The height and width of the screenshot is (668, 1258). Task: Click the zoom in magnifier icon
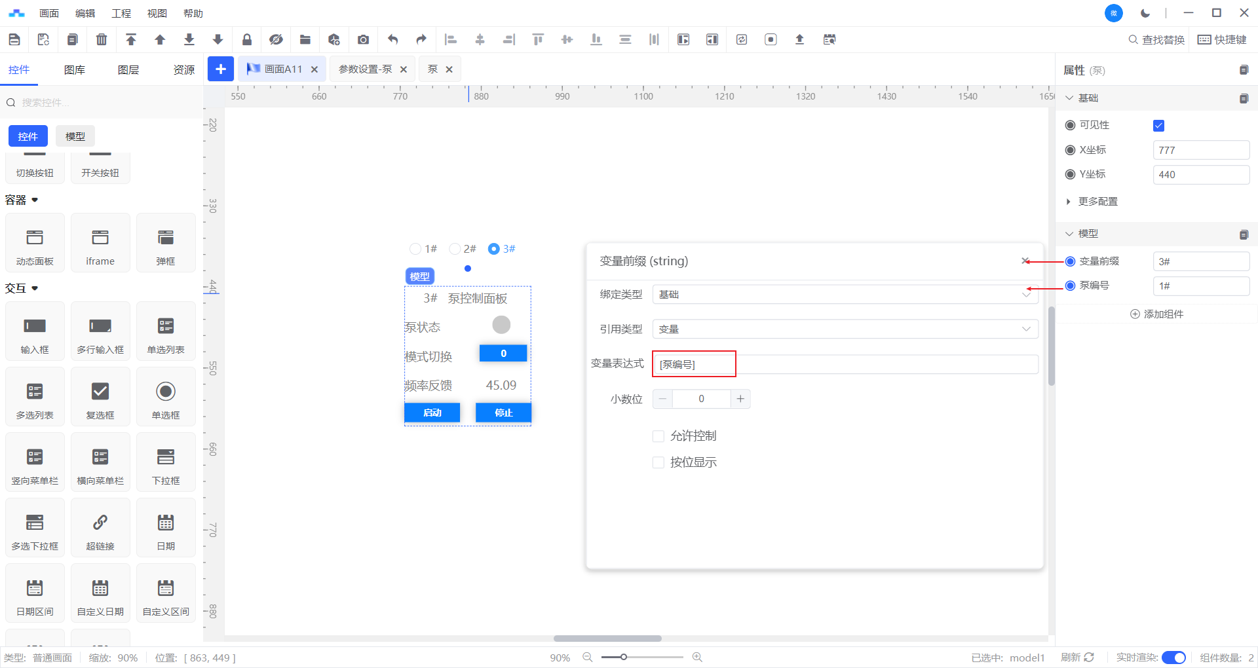[x=697, y=657]
